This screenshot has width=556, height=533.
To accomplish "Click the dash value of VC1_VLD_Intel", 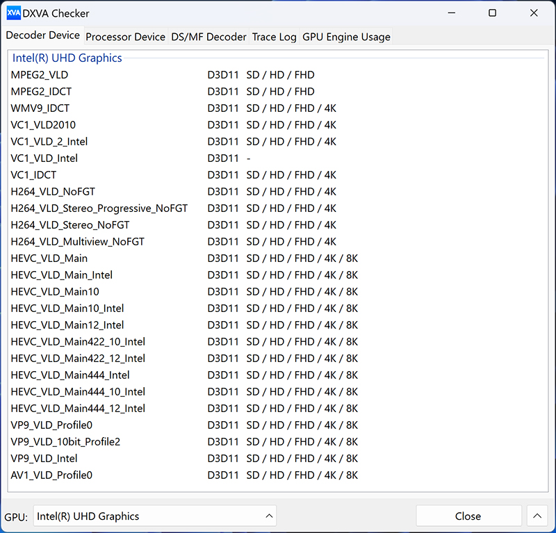I will pos(249,158).
